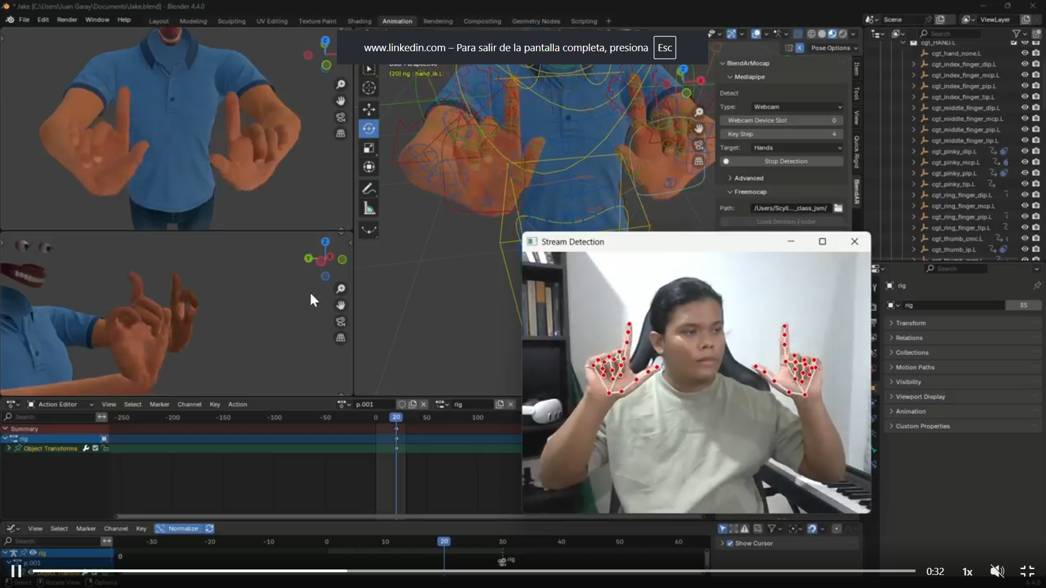
Task: Toggle the Show Cursor checkbox
Action: [730, 543]
